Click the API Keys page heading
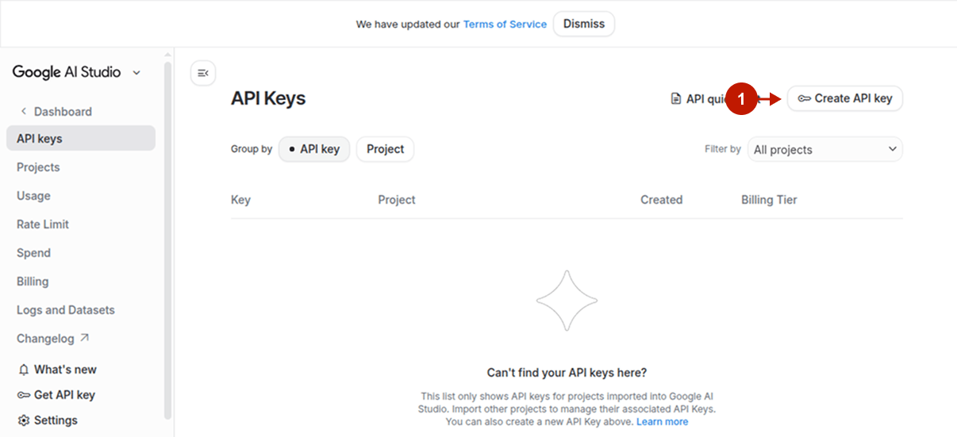This screenshot has width=957, height=437. pyautogui.click(x=268, y=98)
